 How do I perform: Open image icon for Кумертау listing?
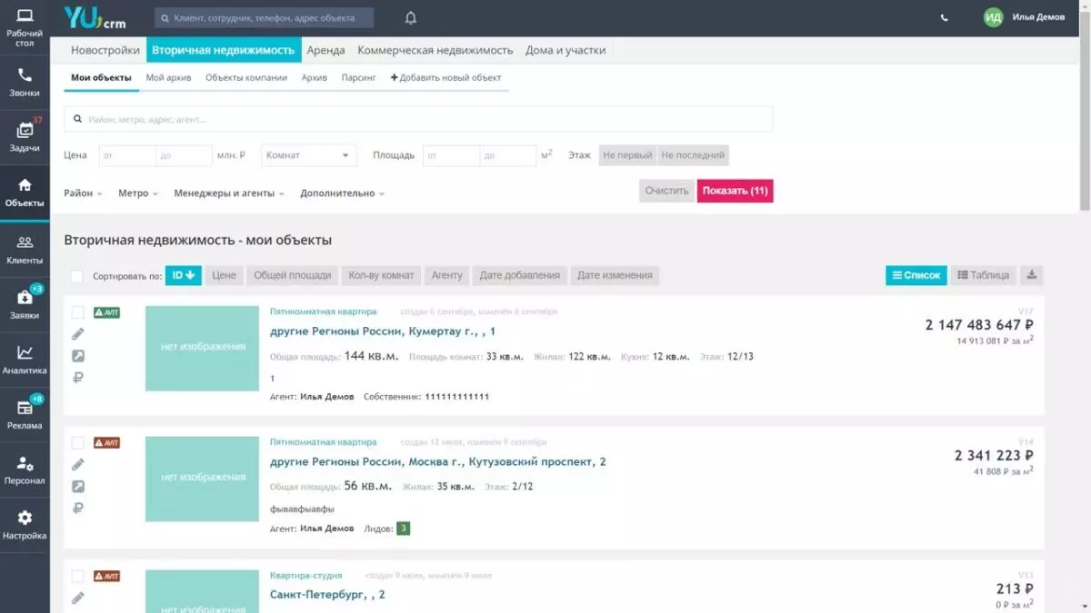(78, 356)
